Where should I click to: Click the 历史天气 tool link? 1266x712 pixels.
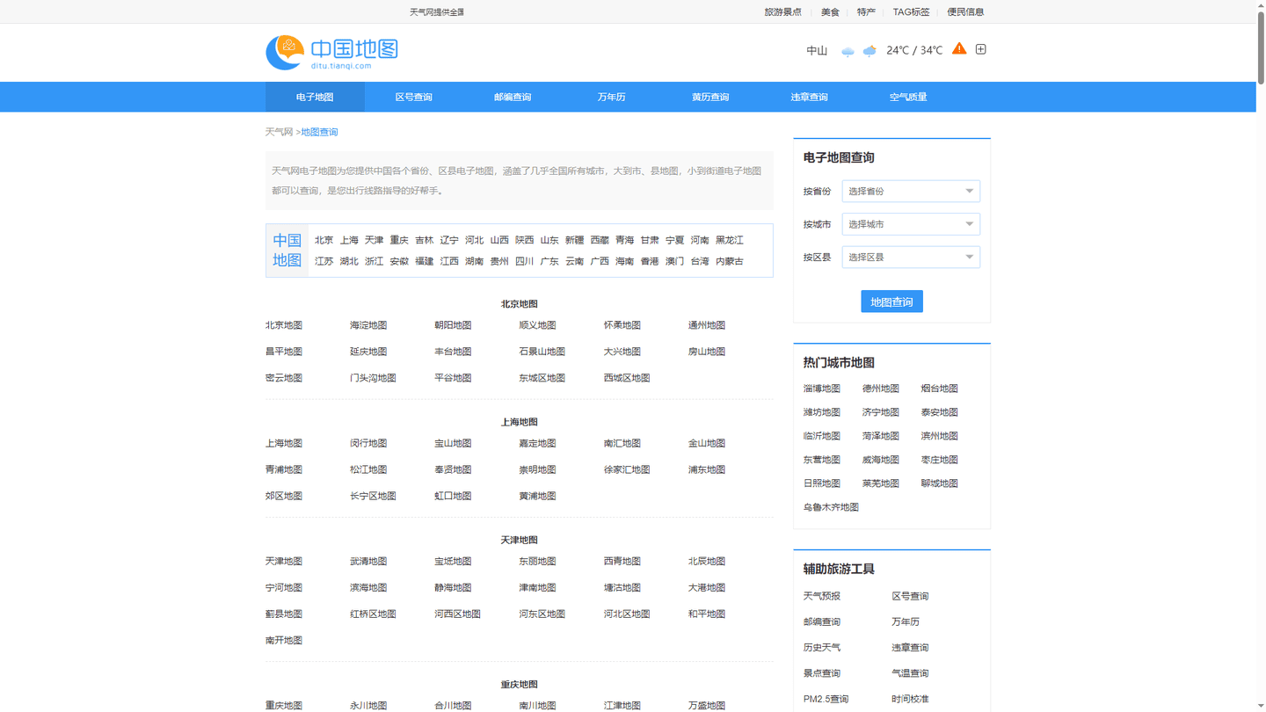pyautogui.click(x=822, y=648)
